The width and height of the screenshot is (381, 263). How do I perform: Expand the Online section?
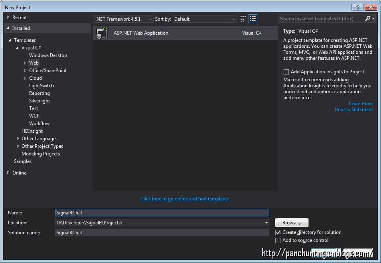(8, 173)
